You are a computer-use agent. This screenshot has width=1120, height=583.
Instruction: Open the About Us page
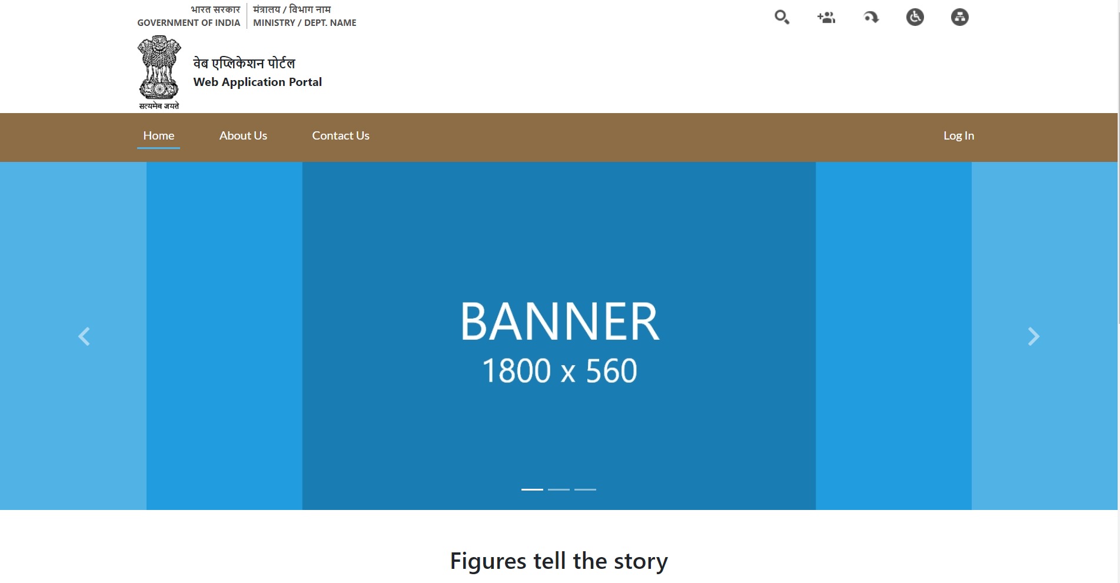tap(243, 135)
